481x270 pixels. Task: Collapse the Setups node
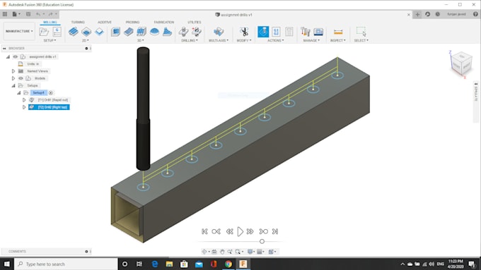click(13, 85)
